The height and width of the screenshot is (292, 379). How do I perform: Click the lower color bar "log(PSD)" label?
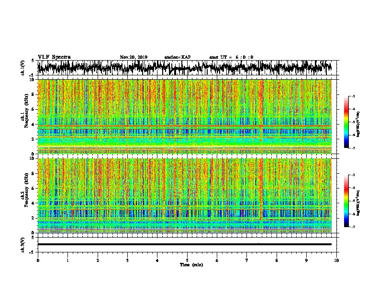358,203
